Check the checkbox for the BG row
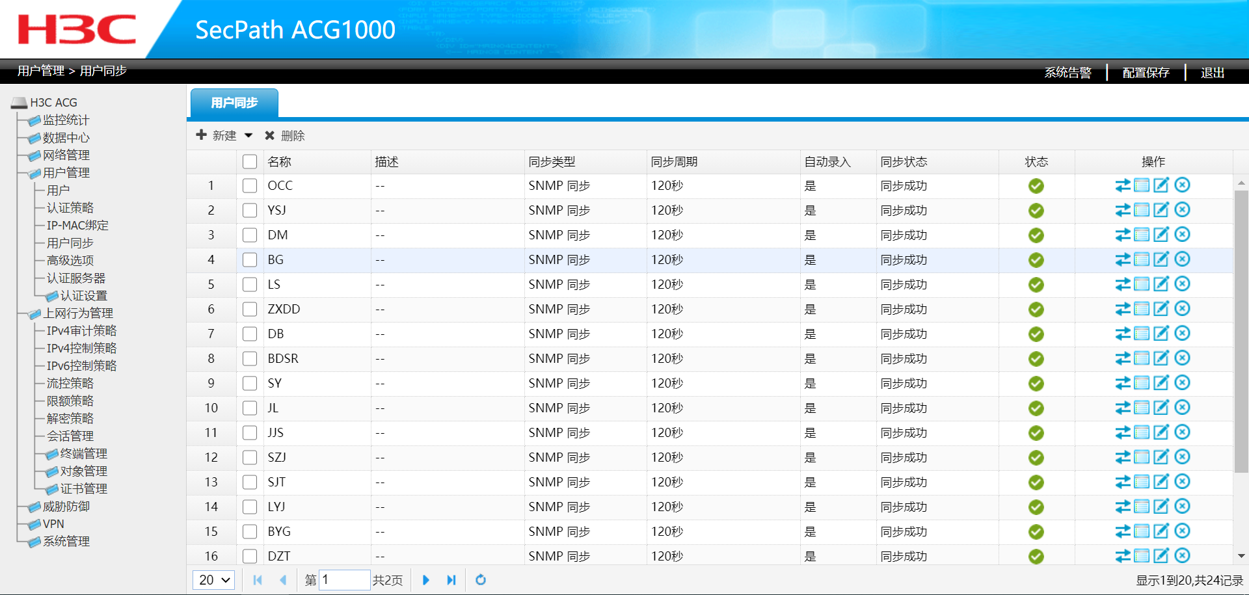Image resolution: width=1249 pixels, height=595 pixels. [250, 260]
